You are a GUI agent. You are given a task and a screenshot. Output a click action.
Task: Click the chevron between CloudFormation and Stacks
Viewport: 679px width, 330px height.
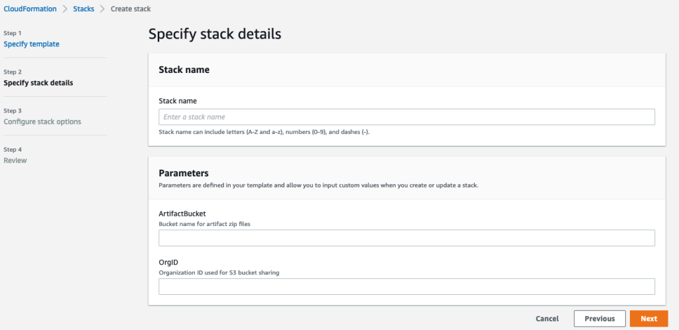(65, 9)
